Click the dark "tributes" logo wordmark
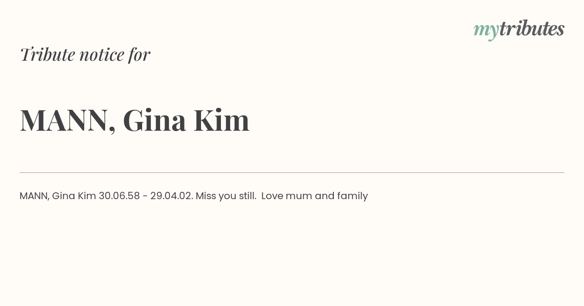This screenshot has width=584, height=306. (532, 29)
